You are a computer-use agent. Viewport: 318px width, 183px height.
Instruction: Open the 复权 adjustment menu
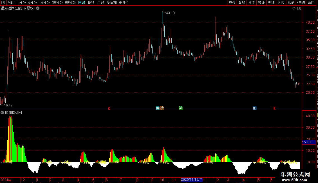click(232, 3)
